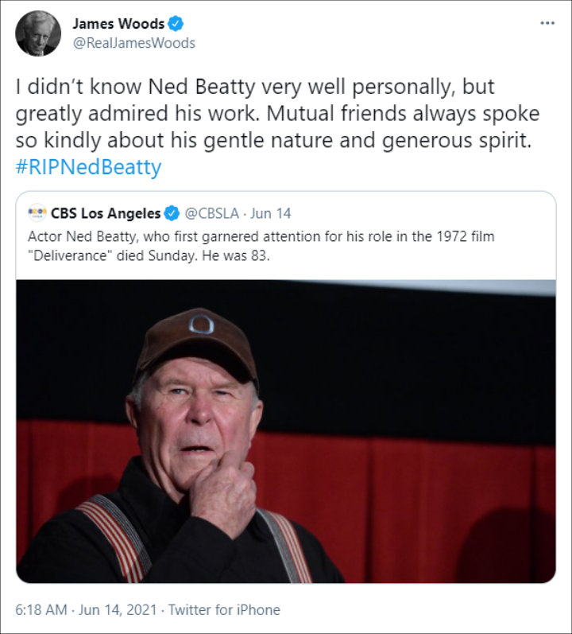The width and height of the screenshot is (572, 634).
Task: Select the quoted tweet card header
Action: point(160,213)
